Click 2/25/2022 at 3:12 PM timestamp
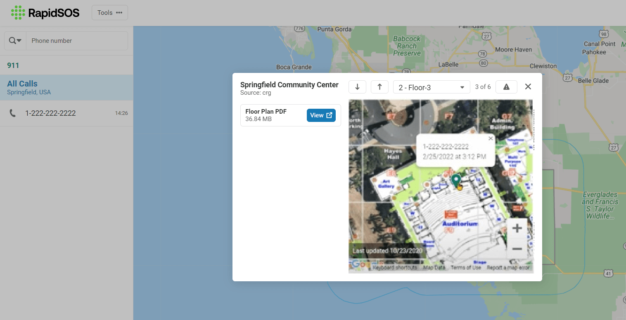This screenshot has height=320, width=626. click(454, 156)
